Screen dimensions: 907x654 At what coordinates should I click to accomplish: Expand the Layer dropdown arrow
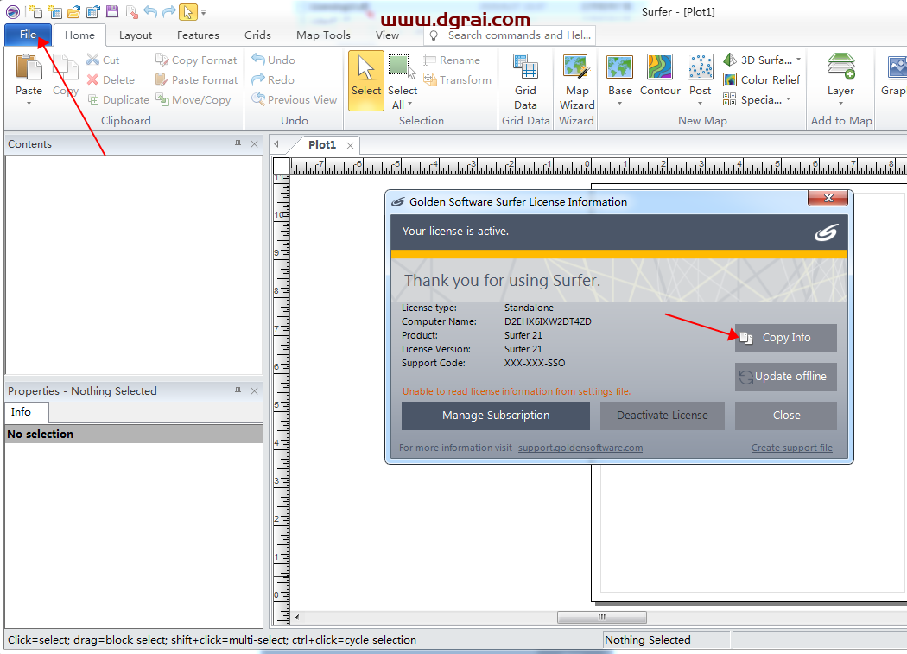pos(840,104)
